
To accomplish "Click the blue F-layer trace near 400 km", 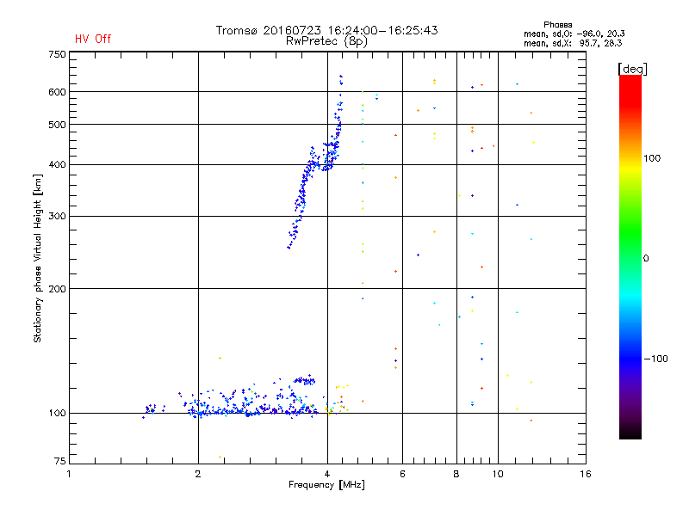I will (313, 164).
